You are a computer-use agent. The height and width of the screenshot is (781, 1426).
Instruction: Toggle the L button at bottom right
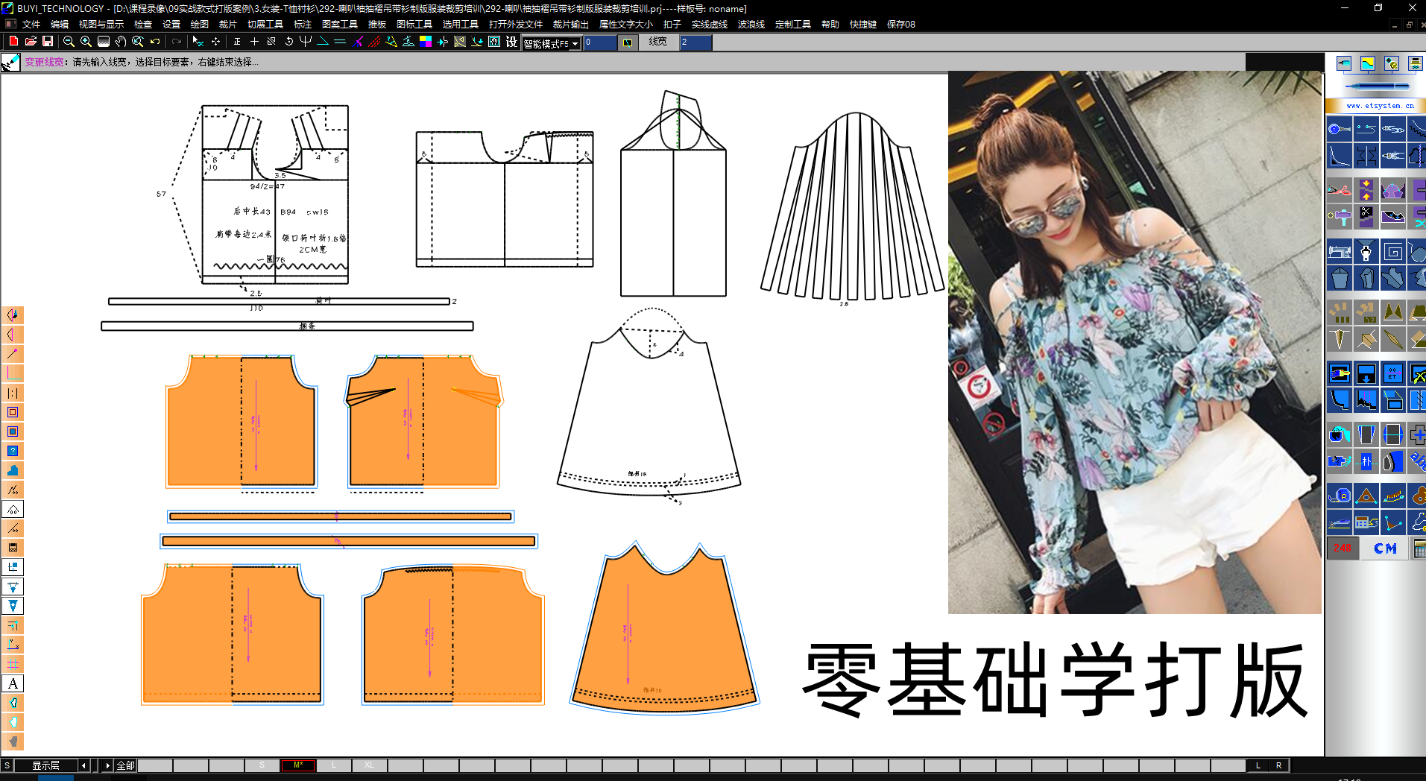coord(1258,765)
